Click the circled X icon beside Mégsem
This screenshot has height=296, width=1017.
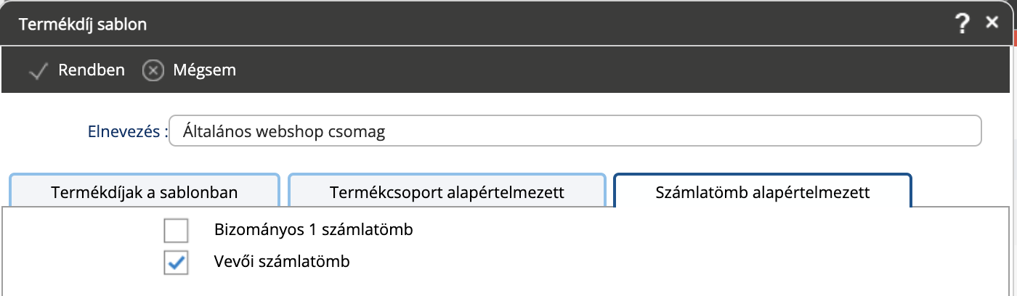tap(153, 71)
